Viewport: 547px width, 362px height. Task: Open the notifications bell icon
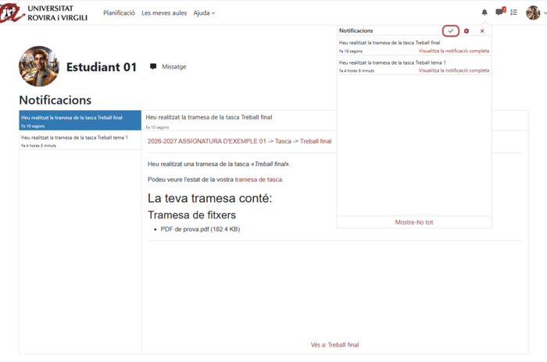[x=484, y=12]
